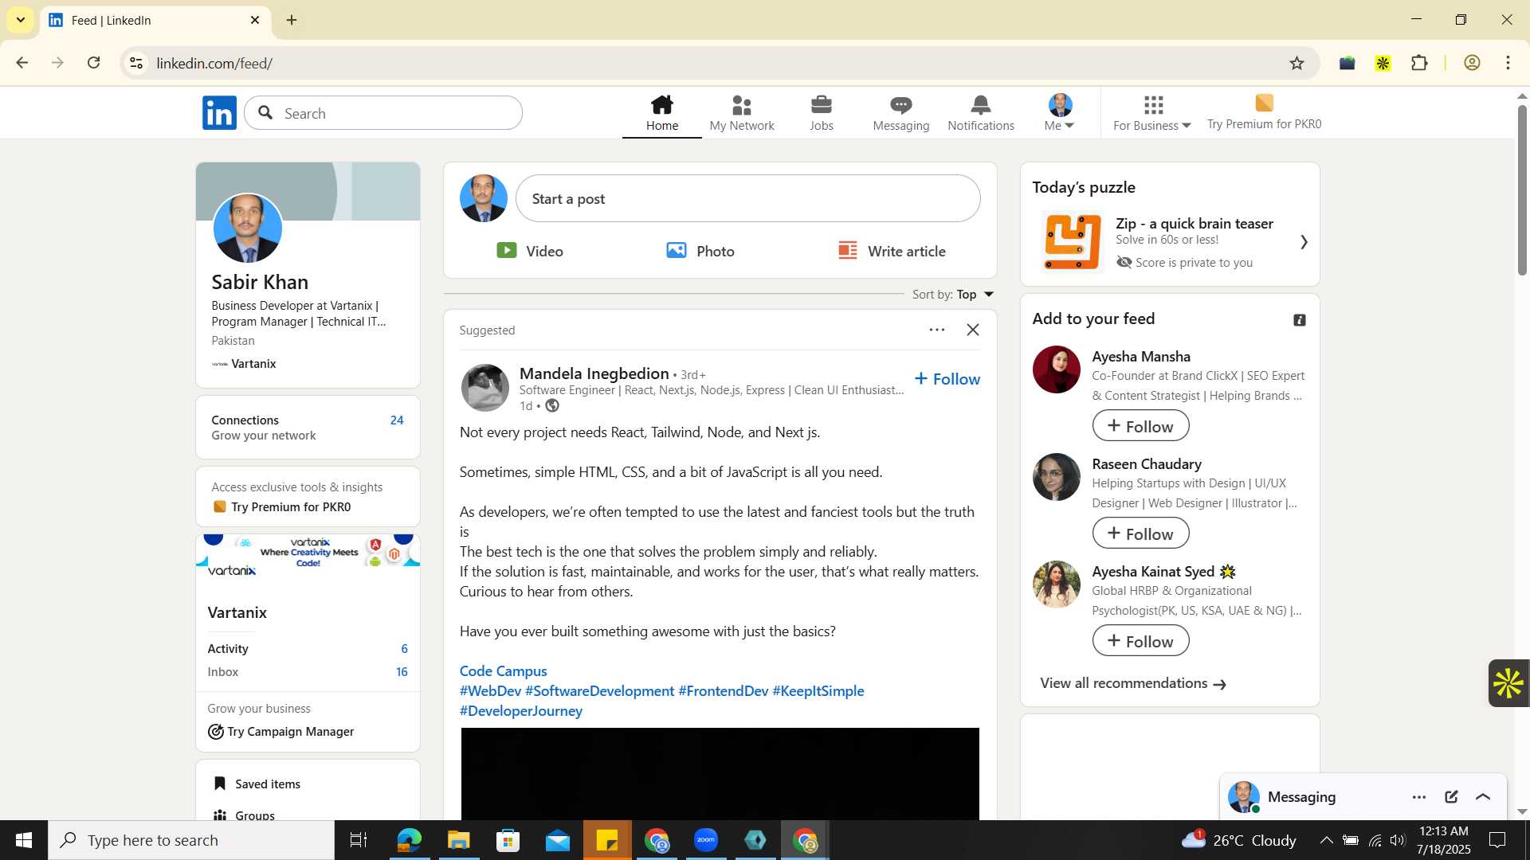Follow Raseen Chaudary

(x=1140, y=534)
